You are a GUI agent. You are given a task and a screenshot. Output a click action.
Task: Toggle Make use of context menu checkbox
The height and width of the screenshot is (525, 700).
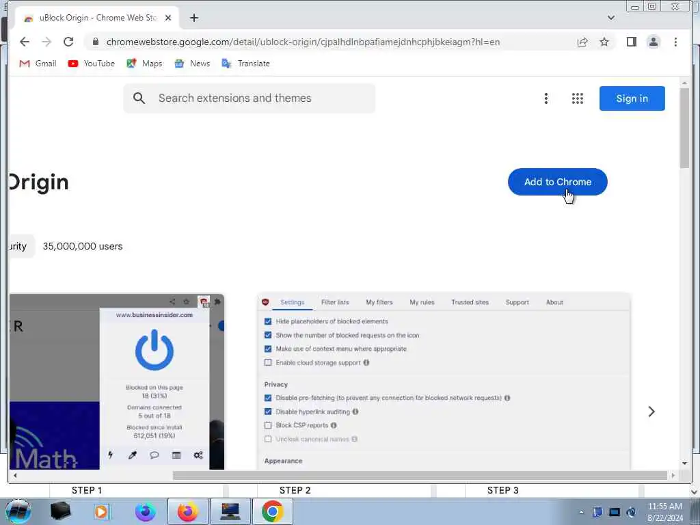pos(268,349)
